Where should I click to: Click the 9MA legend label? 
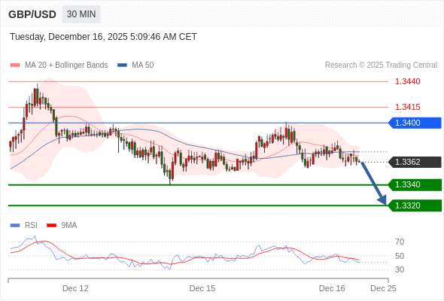[x=69, y=226]
